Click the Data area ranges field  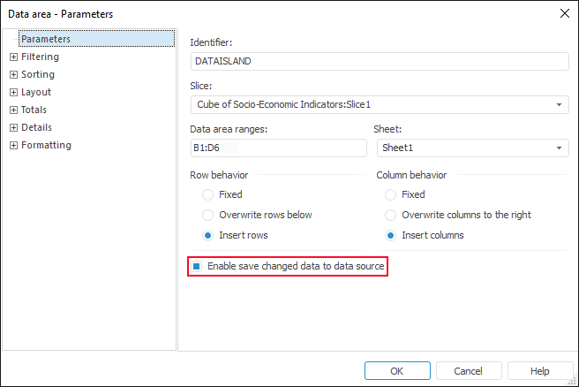tap(278, 148)
